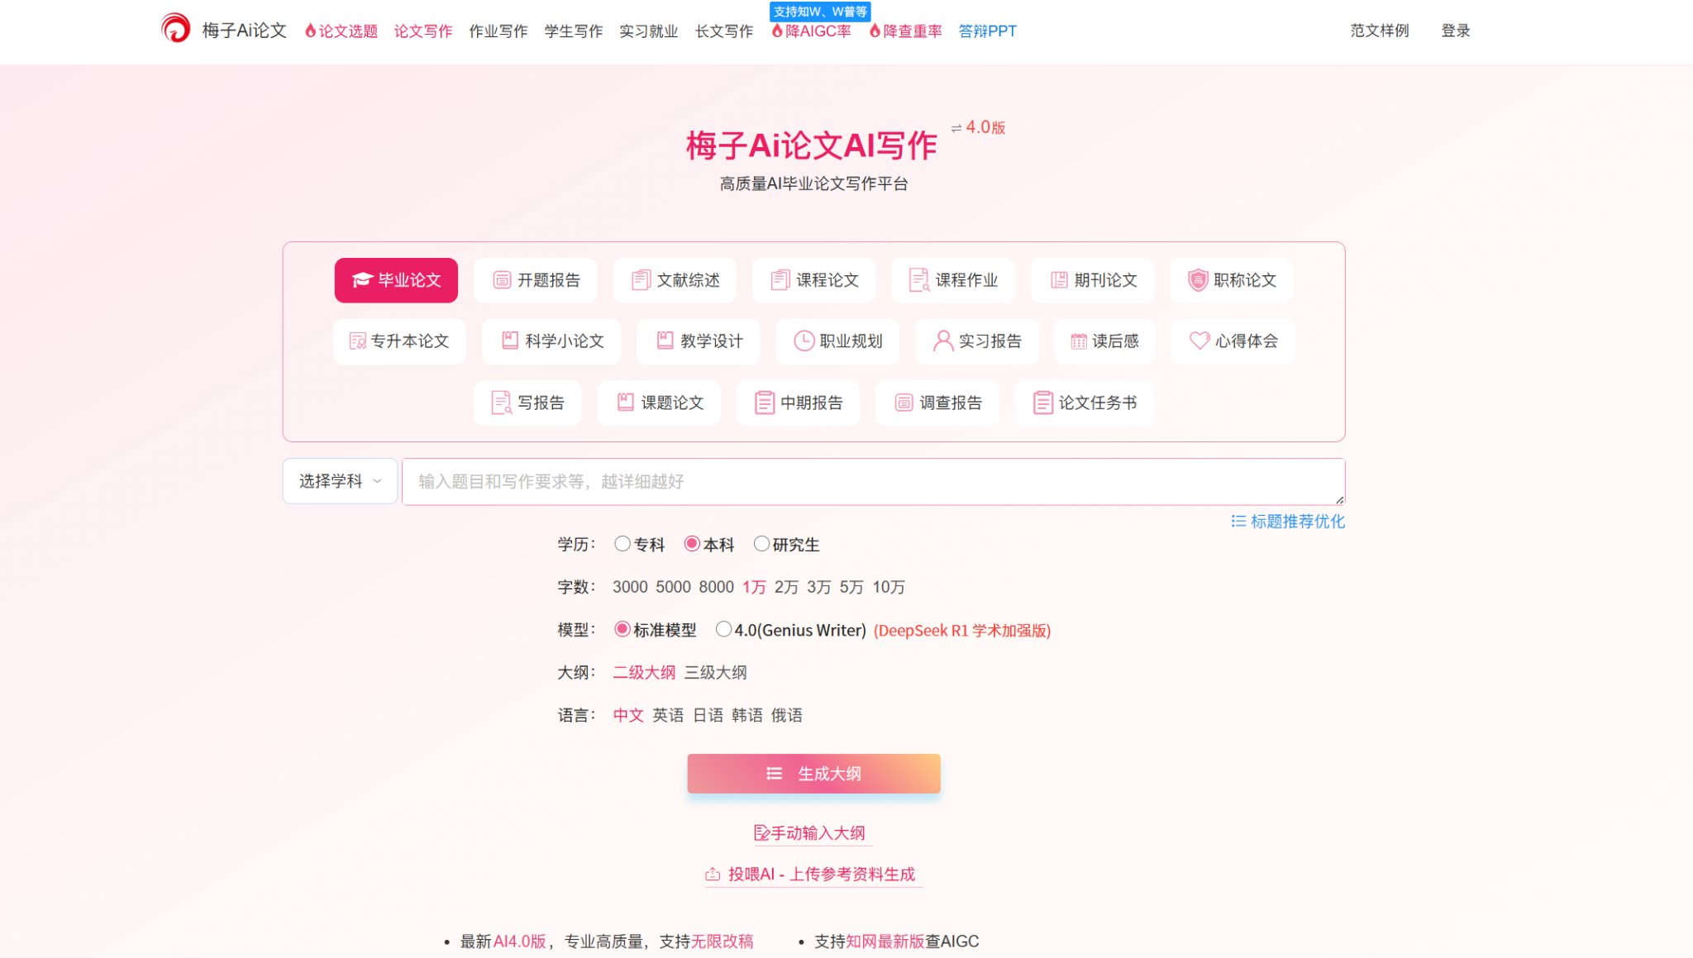This screenshot has height=958, width=1693.
Task: Choose the 二级大纲 outline option
Action: (644, 673)
